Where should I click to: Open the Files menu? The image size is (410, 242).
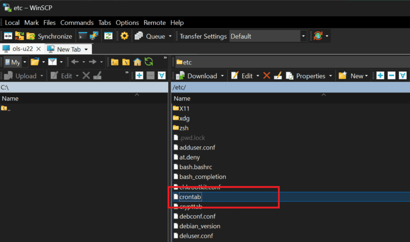[50, 23]
